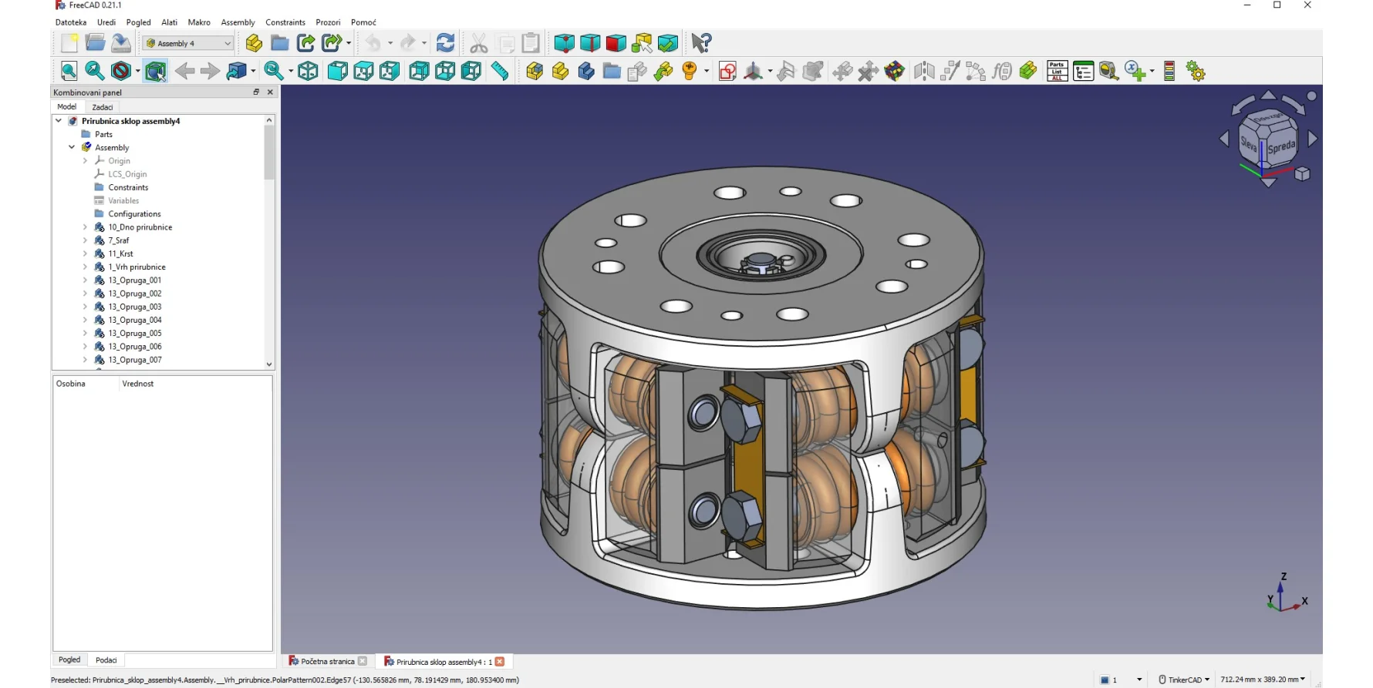
Task: Click the Refresh recompute icon
Action: [x=445, y=43]
